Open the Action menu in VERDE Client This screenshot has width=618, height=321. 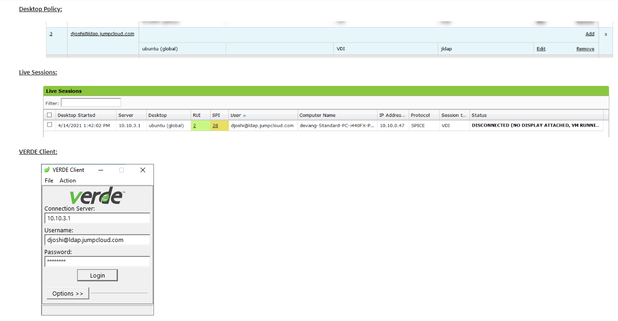click(67, 181)
